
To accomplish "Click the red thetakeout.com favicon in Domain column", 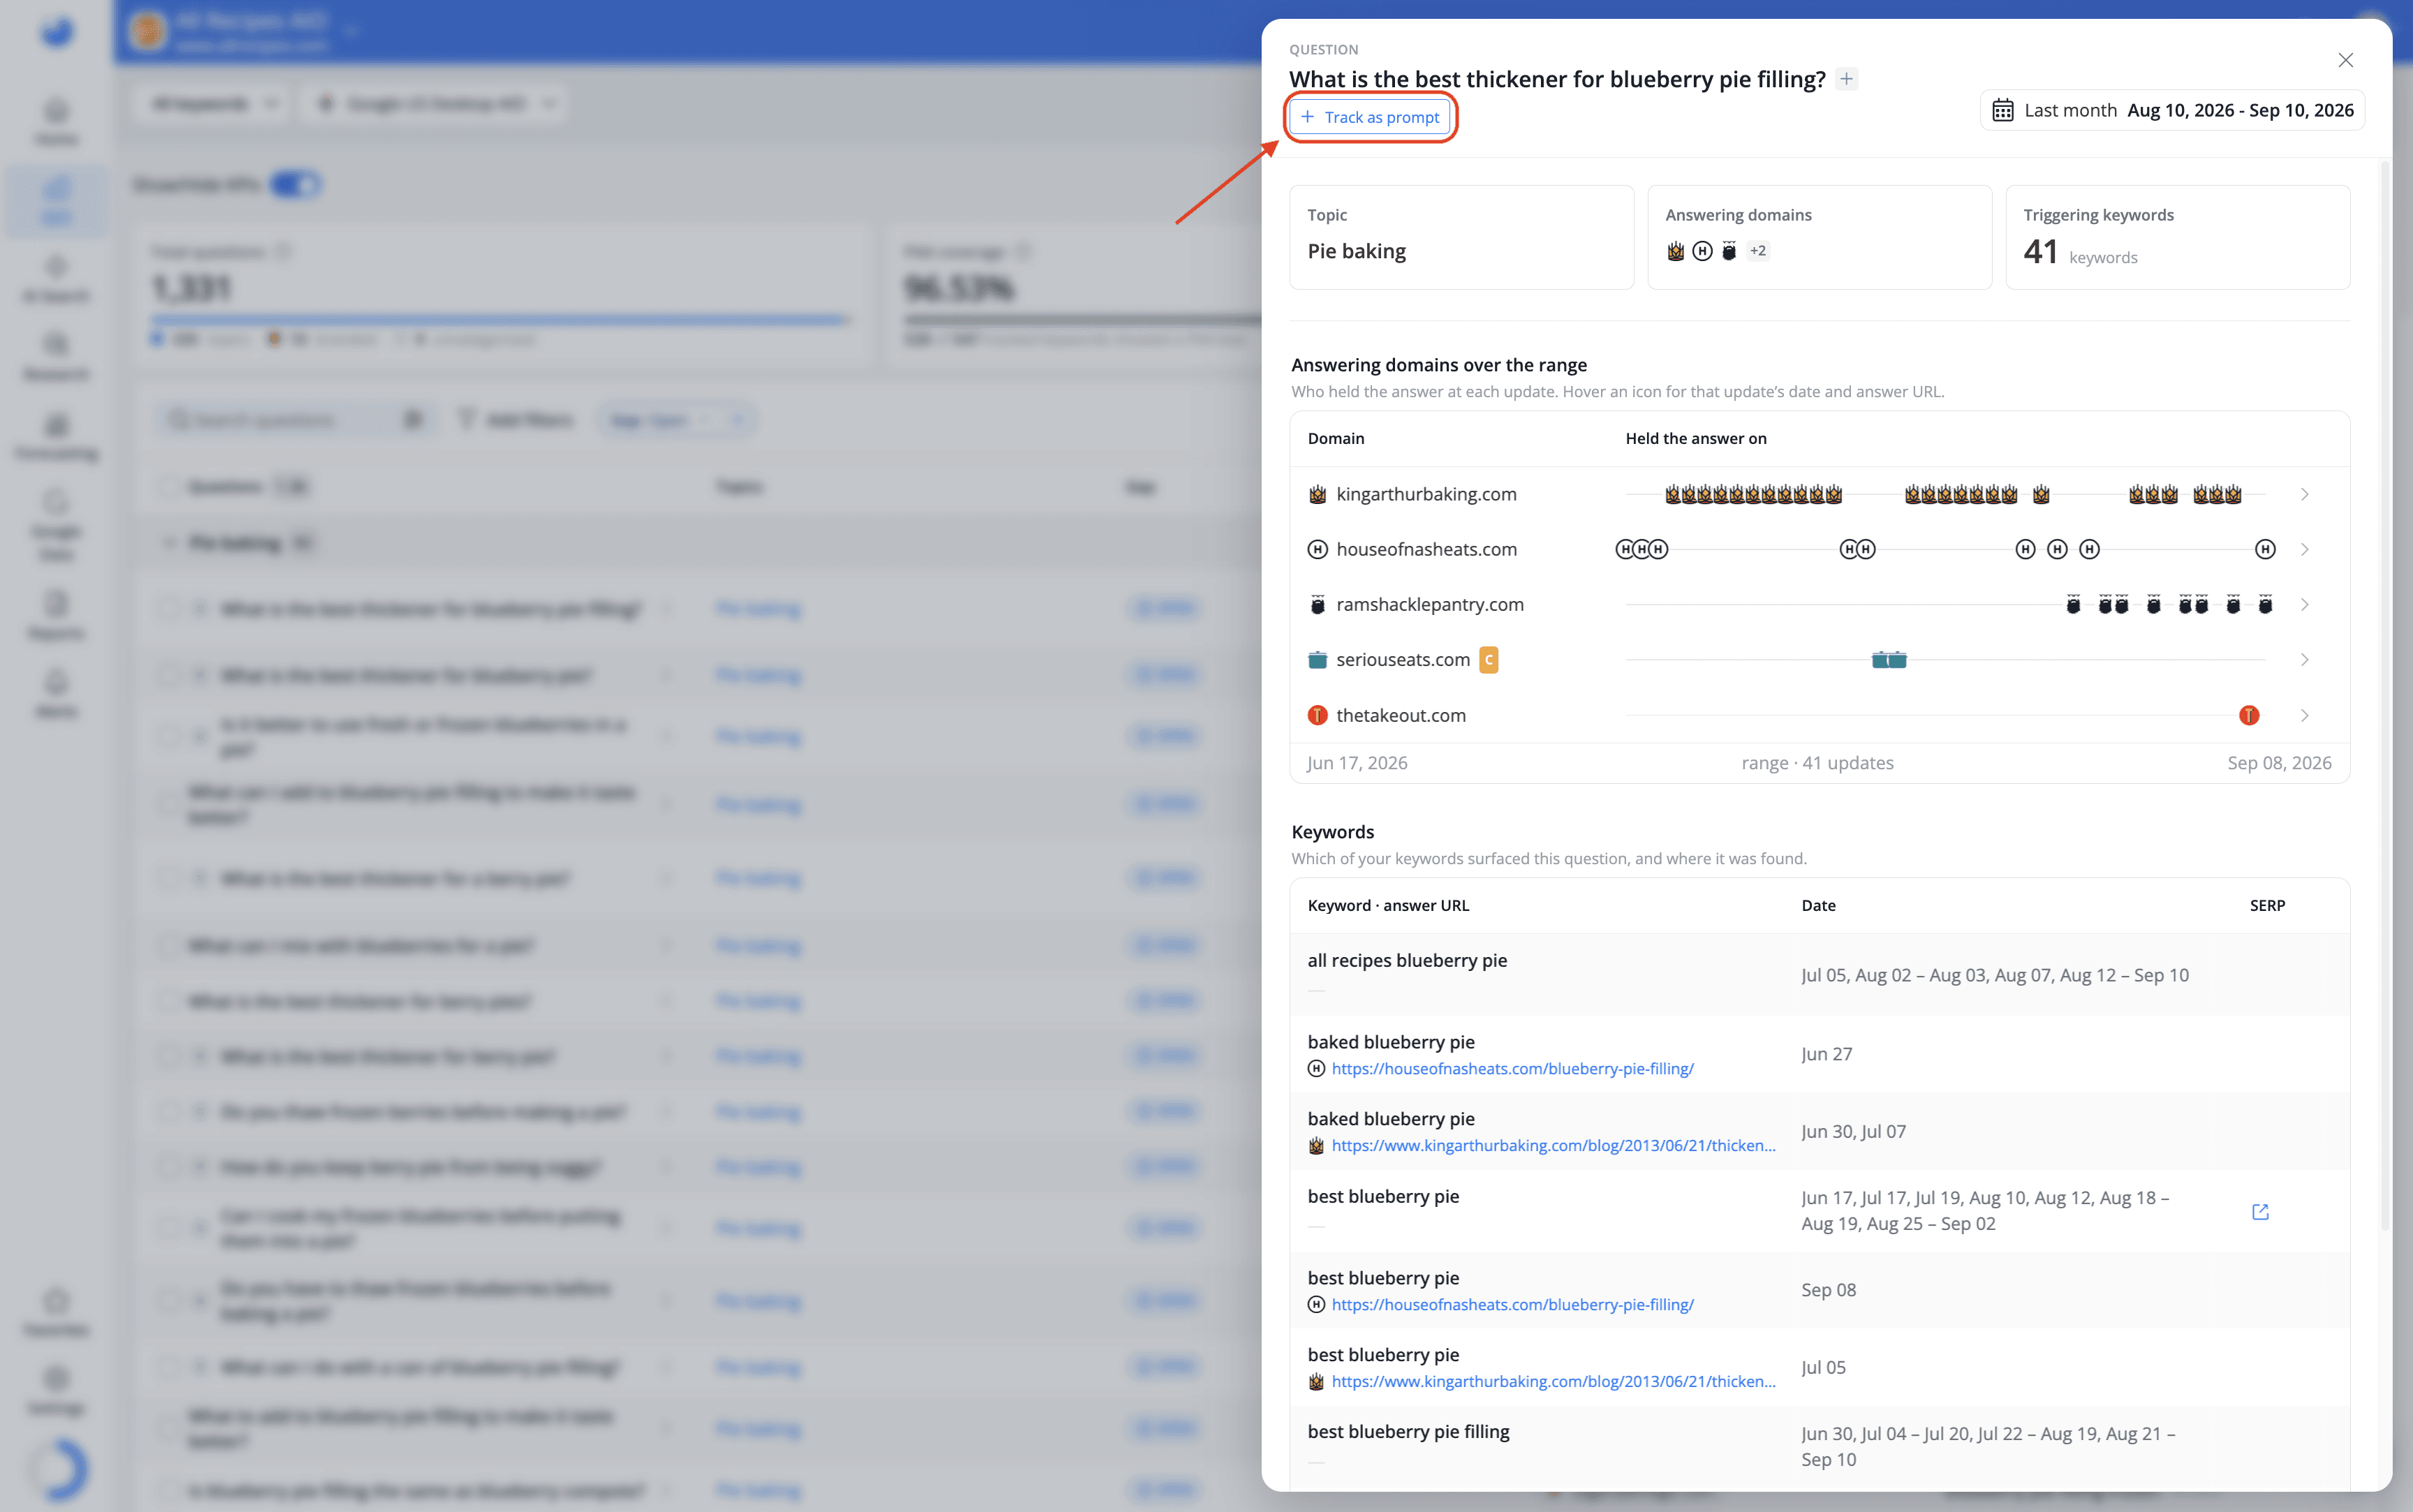I will click(1318, 715).
